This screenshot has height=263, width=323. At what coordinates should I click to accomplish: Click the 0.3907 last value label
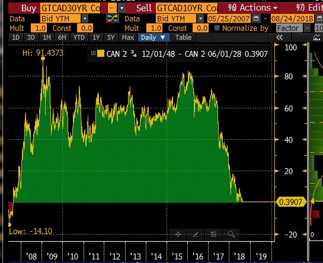click(x=290, y=202)
